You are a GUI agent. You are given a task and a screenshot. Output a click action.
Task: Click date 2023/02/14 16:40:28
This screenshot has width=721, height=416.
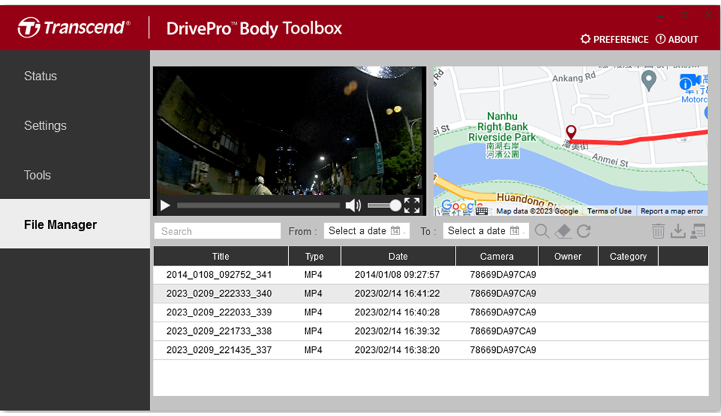397,312
